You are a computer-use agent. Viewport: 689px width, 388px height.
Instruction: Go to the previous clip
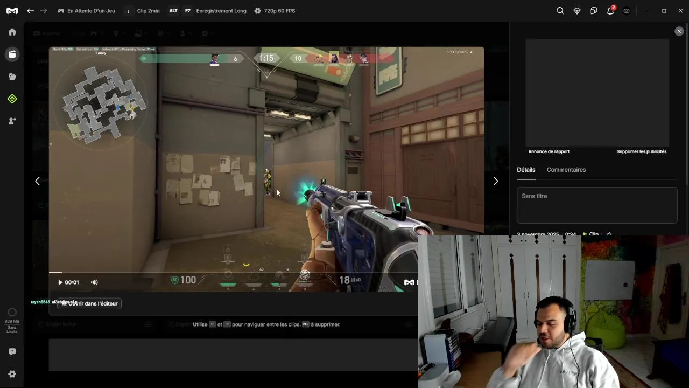37,181
